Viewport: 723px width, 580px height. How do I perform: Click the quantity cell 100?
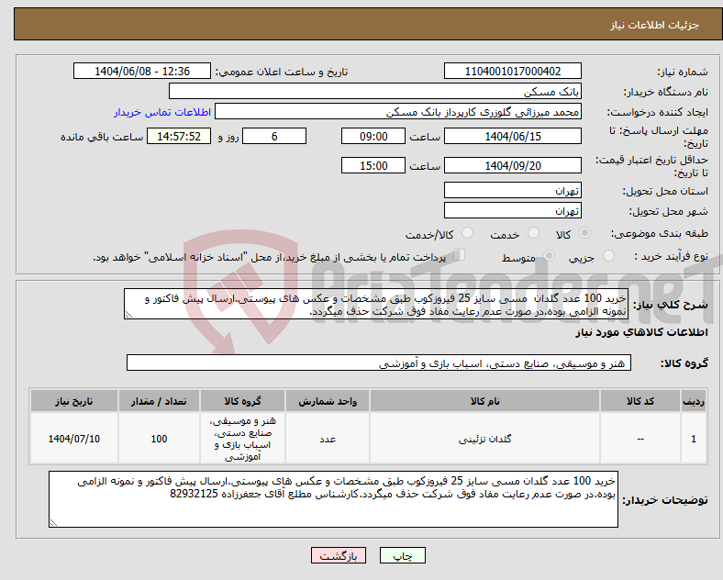point(159,439)
